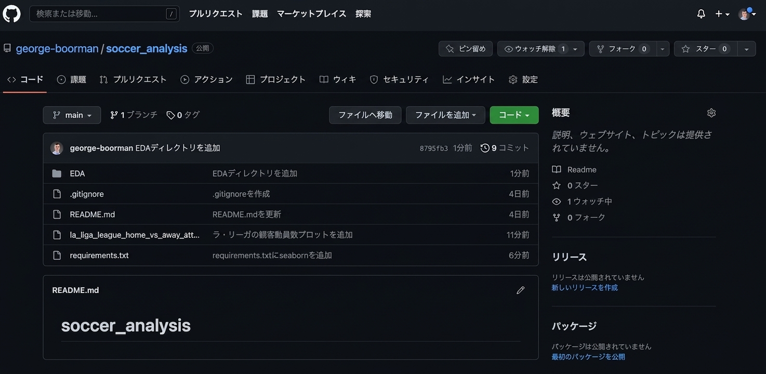Open the 0 フォーク sidebar link
Image resolution: width=766 pixels, height=374 pixels.
click(578, 218)
